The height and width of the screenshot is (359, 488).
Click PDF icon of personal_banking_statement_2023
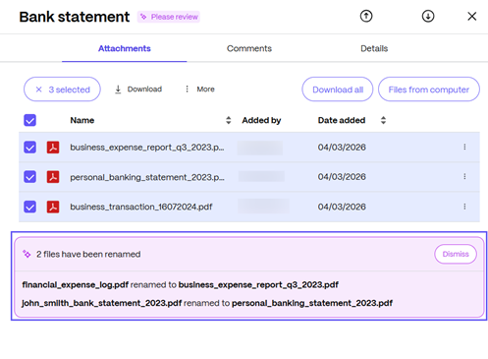point(53,177)
